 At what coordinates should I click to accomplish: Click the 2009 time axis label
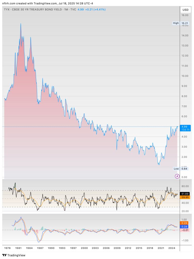[117, 248]
